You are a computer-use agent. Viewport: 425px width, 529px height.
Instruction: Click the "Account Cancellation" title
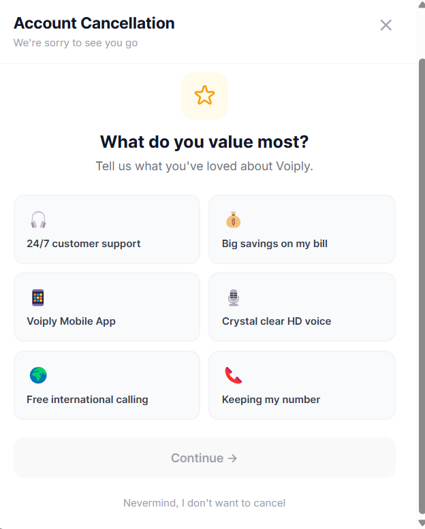(x=94, y=23)
